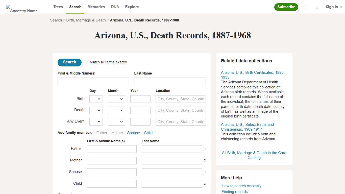The width and height of the screenshot is (345, 194).
Task: Enable the Match all terms exactly checkbox
Action: tap(86, 62)
